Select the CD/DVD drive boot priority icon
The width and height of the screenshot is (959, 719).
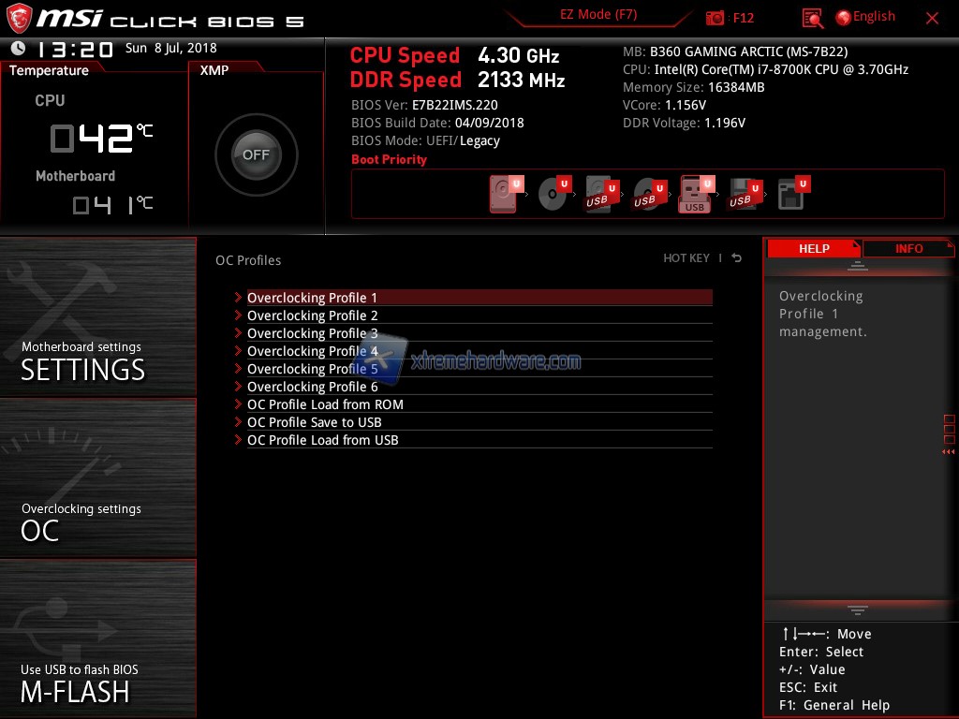click(553, 195)
